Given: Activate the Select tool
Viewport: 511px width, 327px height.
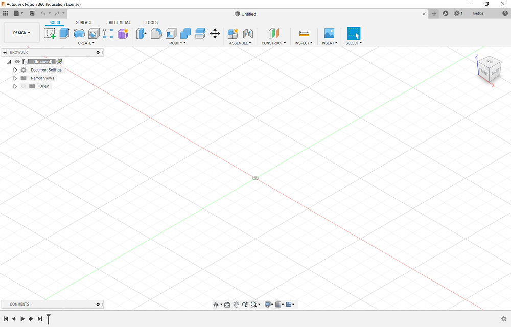Looking at the screenshot, I should coord(354,33).
